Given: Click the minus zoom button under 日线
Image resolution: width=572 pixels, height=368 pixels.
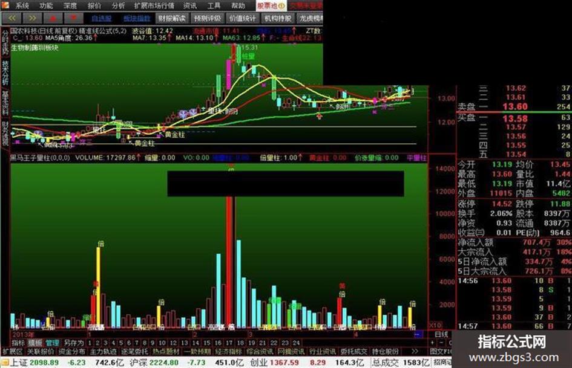Looking at the screenshot, I should click(441, 343).
